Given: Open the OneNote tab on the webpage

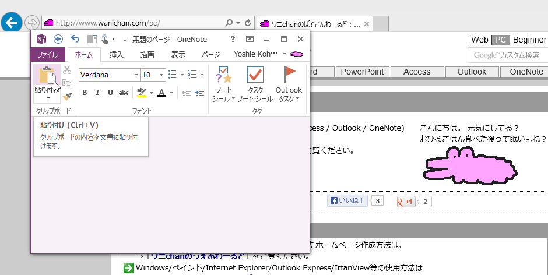Looking at the screenshot, I should tap(525, 72).
